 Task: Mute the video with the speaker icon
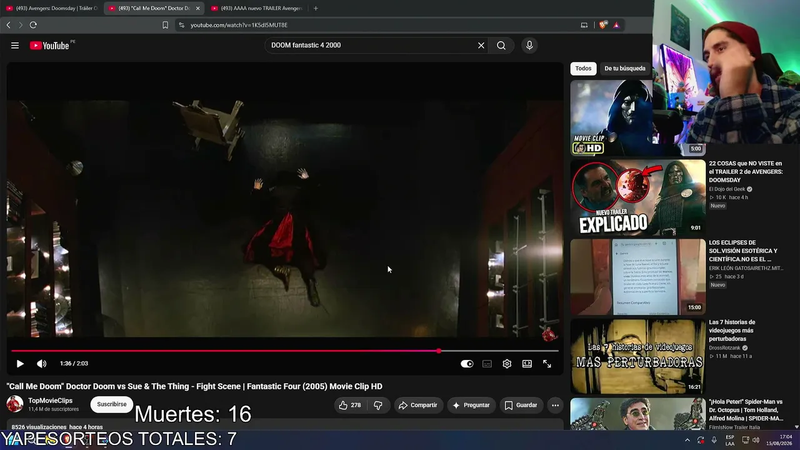click(41, 364)
